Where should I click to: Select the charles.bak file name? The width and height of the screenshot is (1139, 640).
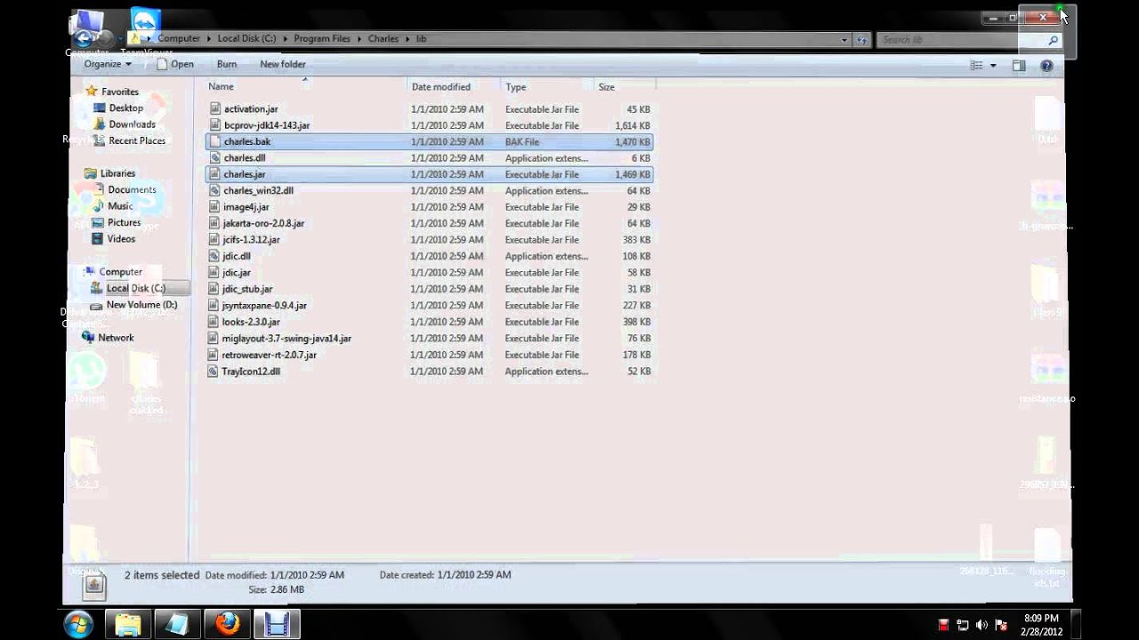(x=247, y=142)
